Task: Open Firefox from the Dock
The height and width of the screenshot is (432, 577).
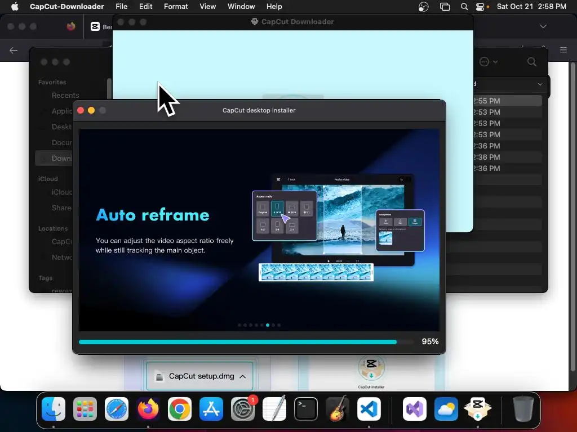Action: [x=148, y=409]
